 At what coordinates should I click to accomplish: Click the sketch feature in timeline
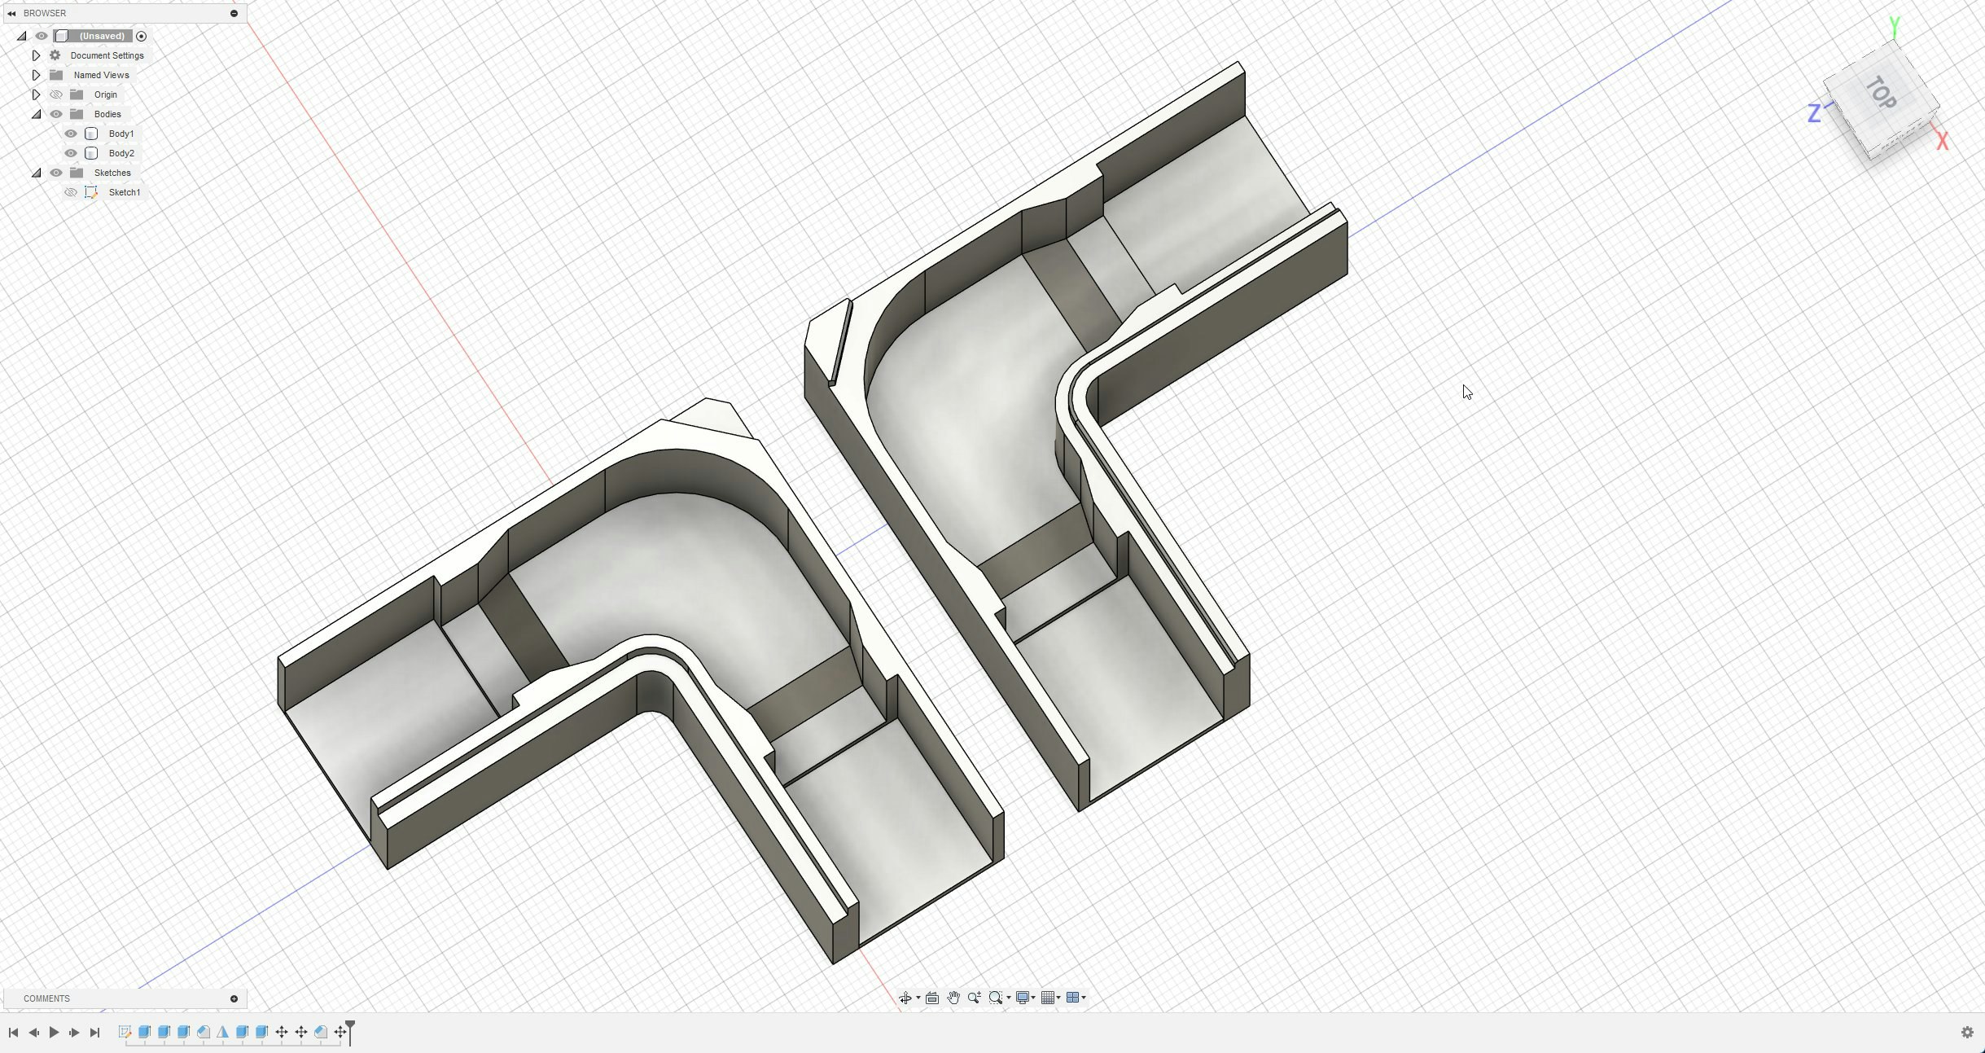pos(125,1032)
